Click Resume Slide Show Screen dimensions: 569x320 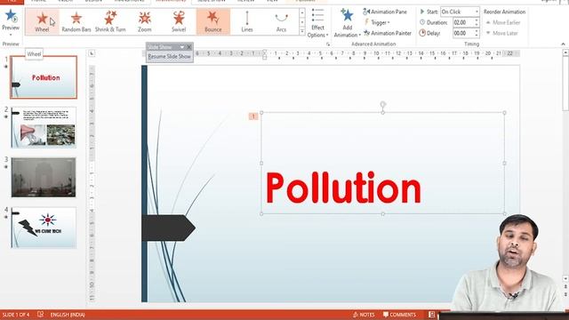click(170, 57)
